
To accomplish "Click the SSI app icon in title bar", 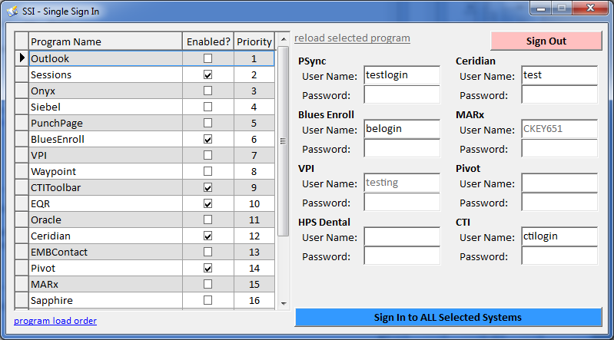I will (12, 12).
